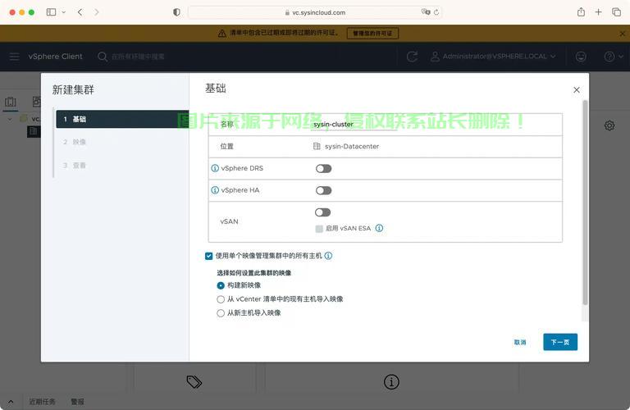This screenshot has height=410, width=630.
Task: Select 从新主机导入映像 radio option
Action: 221,312
